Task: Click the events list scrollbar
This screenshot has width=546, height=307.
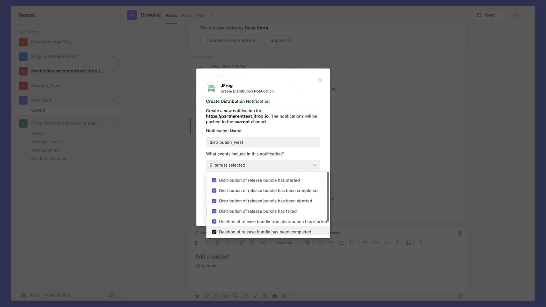Action: click(328, 197)
